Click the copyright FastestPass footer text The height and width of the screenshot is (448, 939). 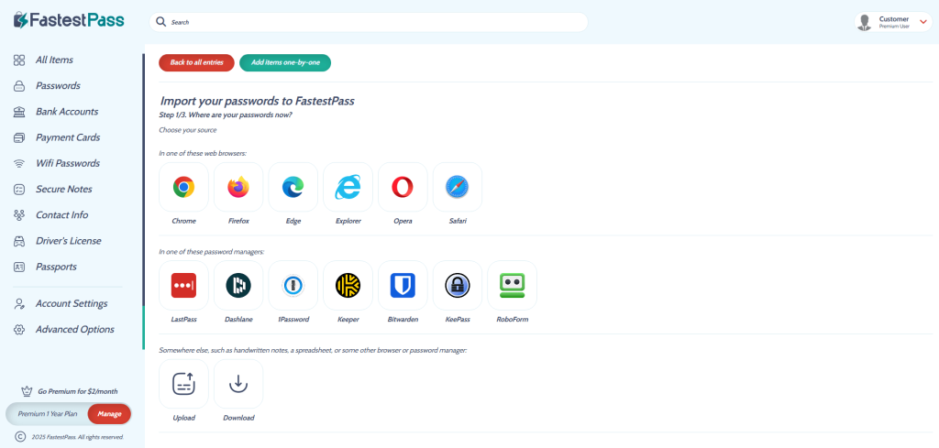[x=77, y=437]
